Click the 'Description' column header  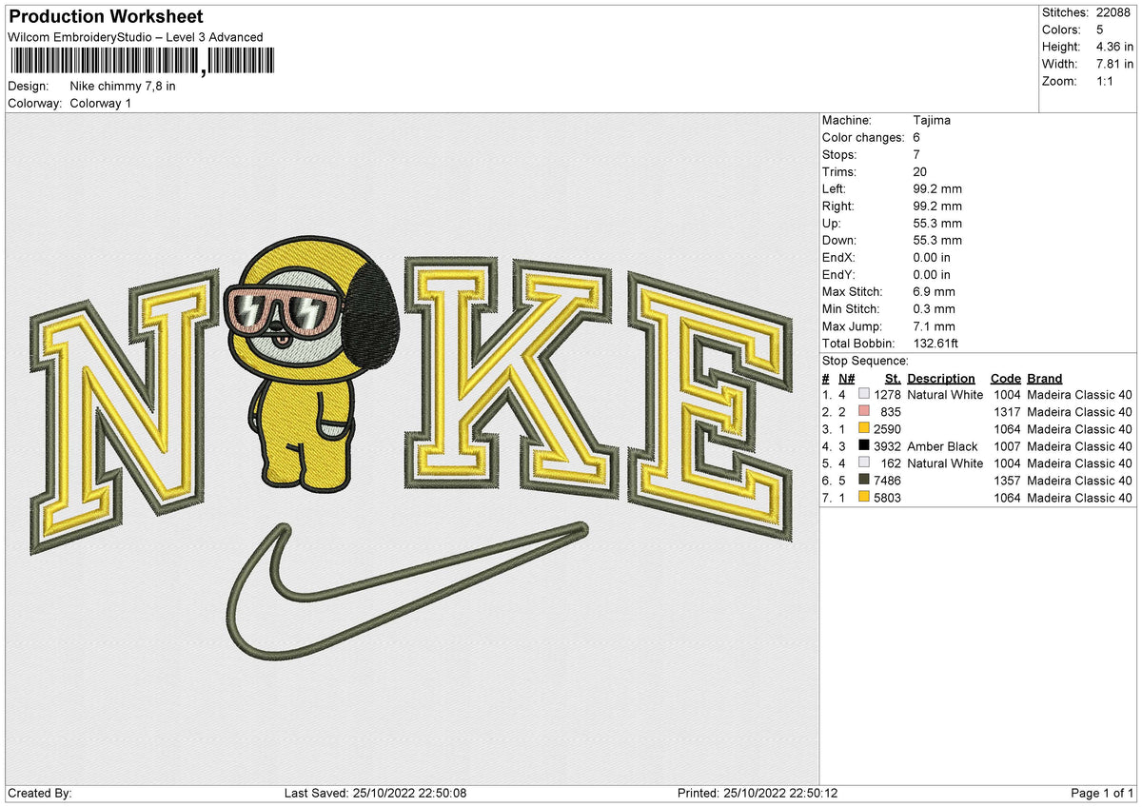(941, 378)
